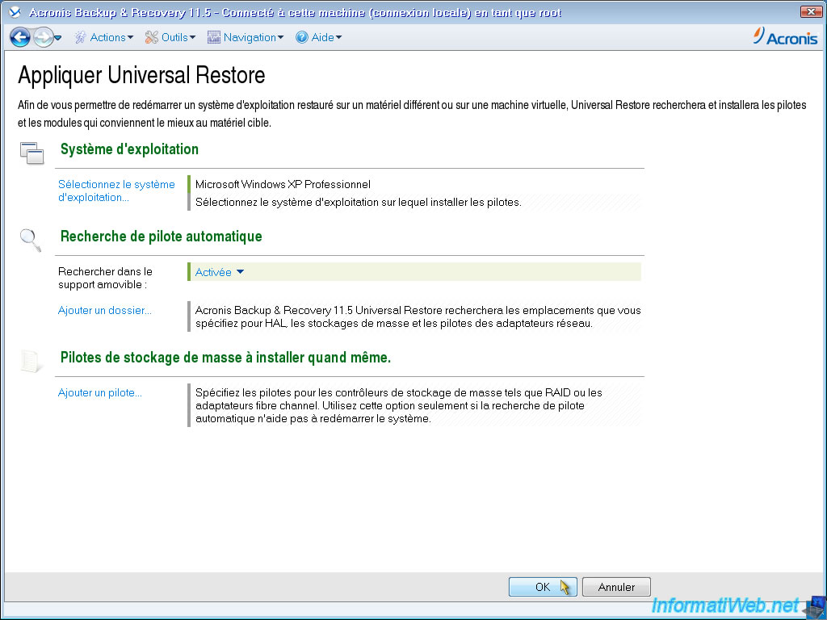Viewport: 827px width, 620px height.
Task: Click the mass storage drivers document icon
Action: coord(31,361)
